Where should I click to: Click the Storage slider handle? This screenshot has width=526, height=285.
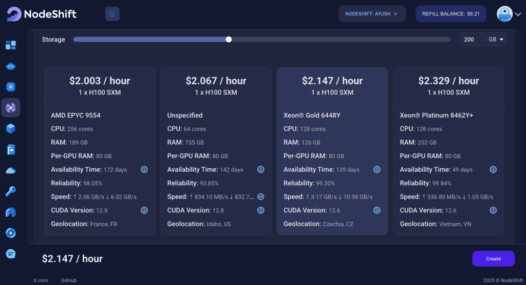pyautogui.click(x=229, y=40)
